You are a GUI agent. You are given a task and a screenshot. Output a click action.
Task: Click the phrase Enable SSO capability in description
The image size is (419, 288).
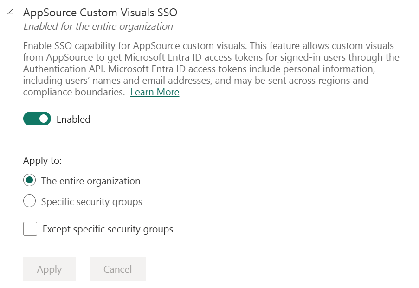(68, 46)
